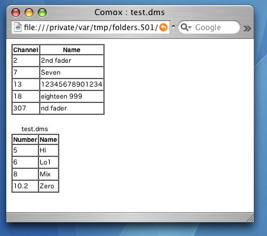Select the cell 'Hi'
This screenshot has height=236, width=267.
point(48,150)
